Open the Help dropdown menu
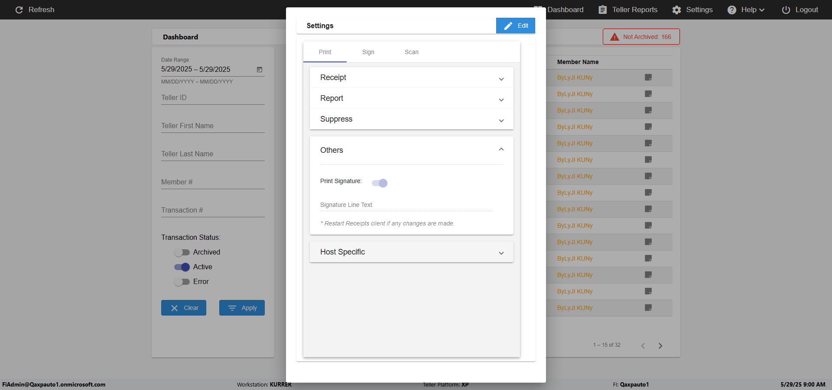 pos(746,10)
